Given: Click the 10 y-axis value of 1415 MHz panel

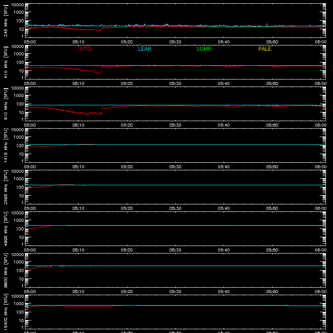Looking at the screenshot, I should [x=21, y=154].
